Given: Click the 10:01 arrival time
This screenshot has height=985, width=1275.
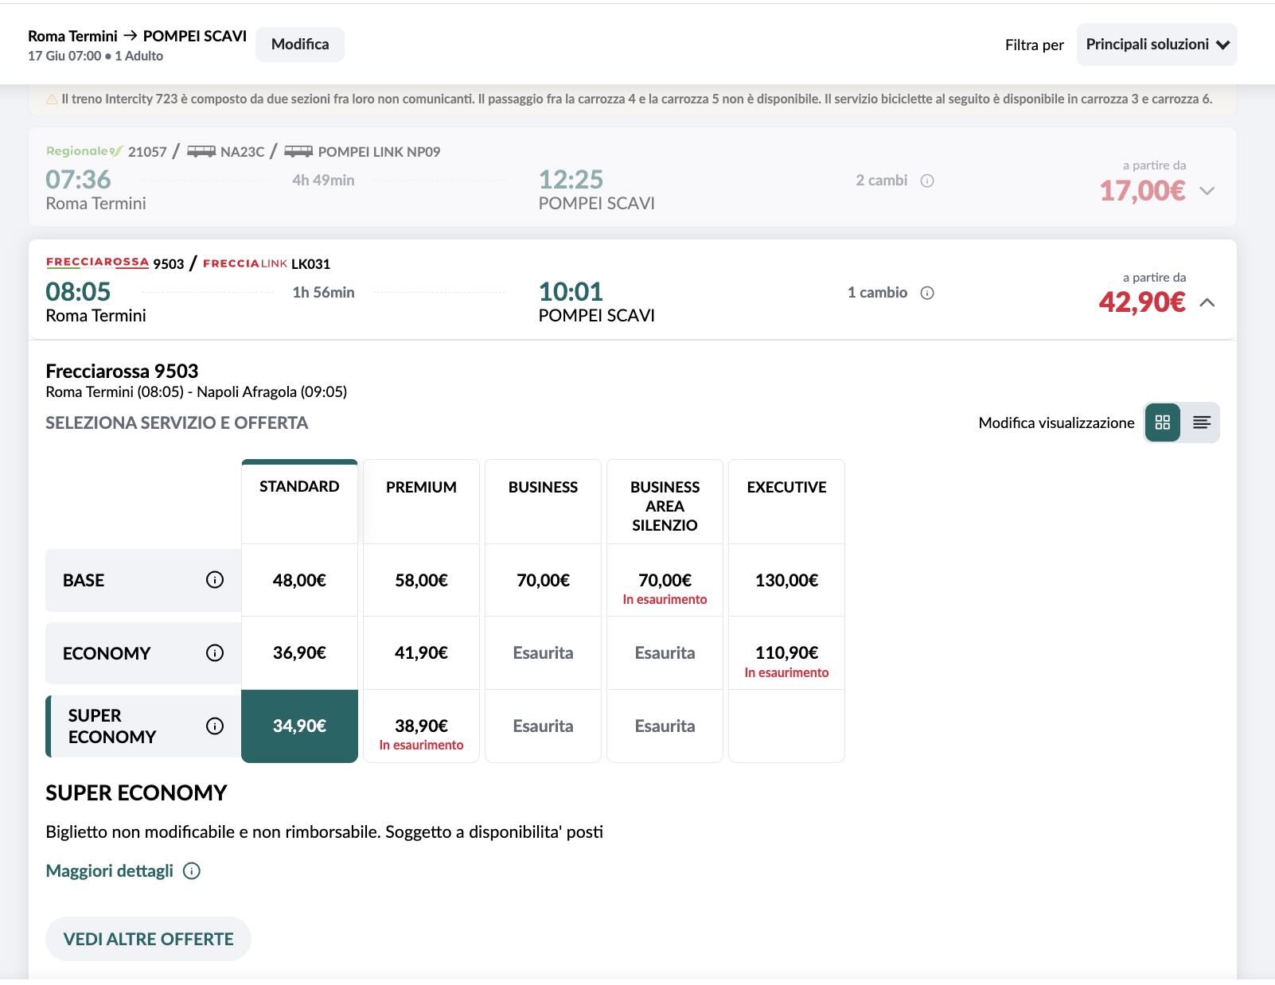Looking at the screenshot, I should pos(571,291).
